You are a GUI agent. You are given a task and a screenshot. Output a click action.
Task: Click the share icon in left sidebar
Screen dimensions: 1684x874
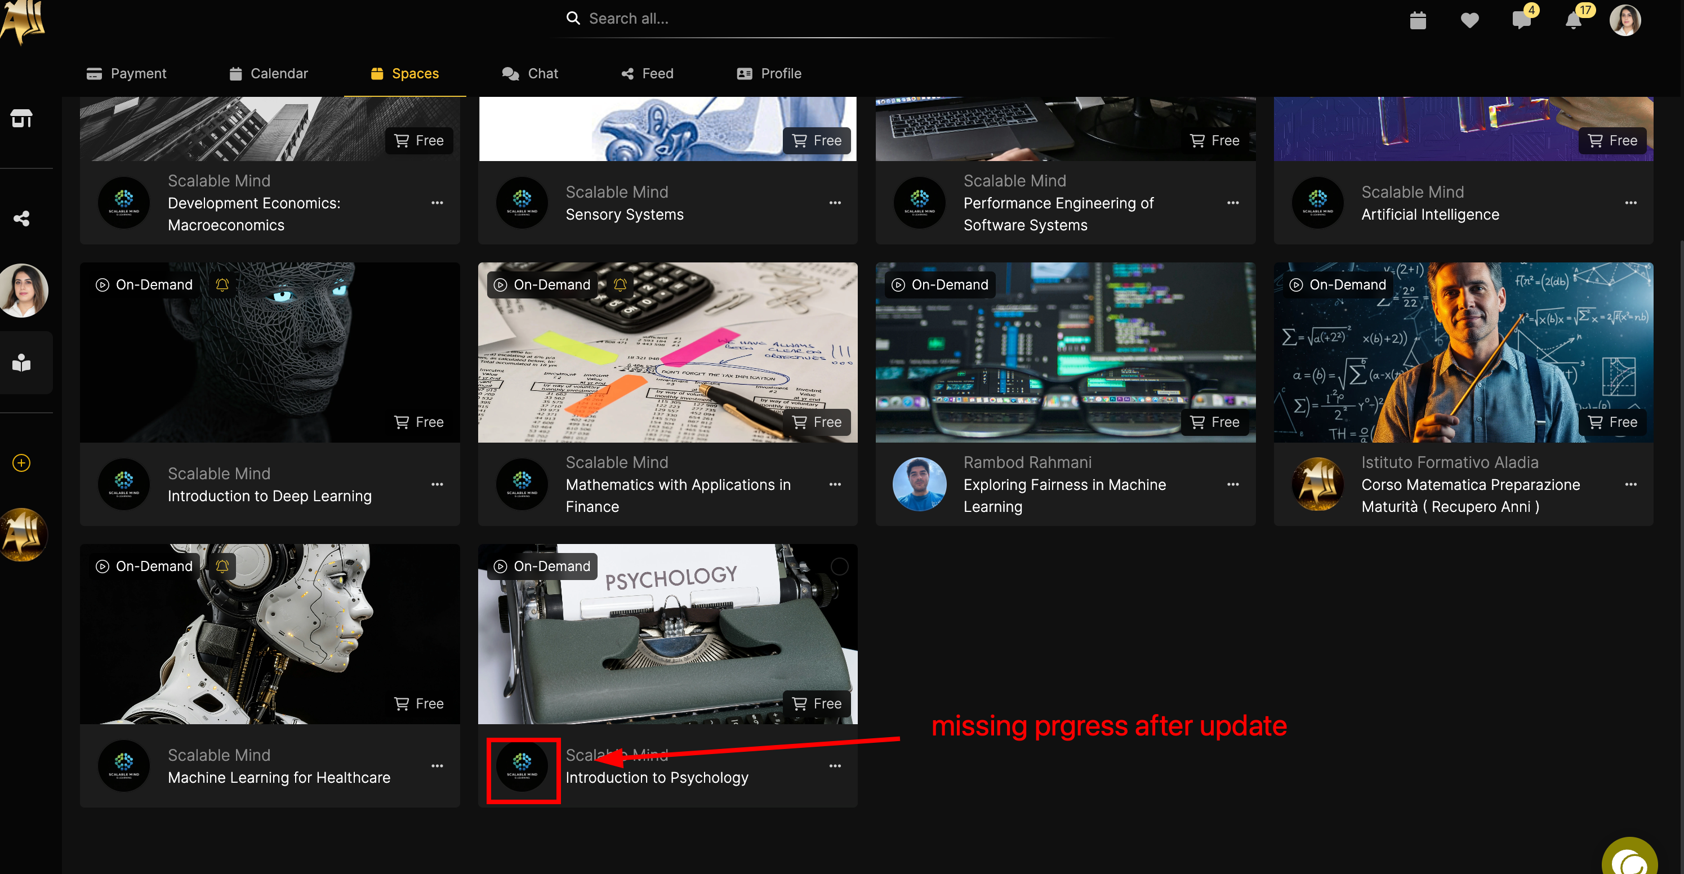coord(21,218)
